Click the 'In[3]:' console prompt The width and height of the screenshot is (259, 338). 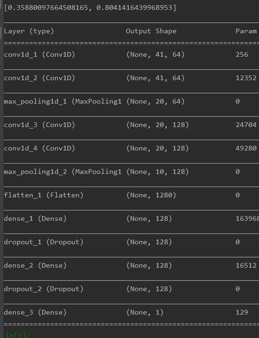(17, 335)
